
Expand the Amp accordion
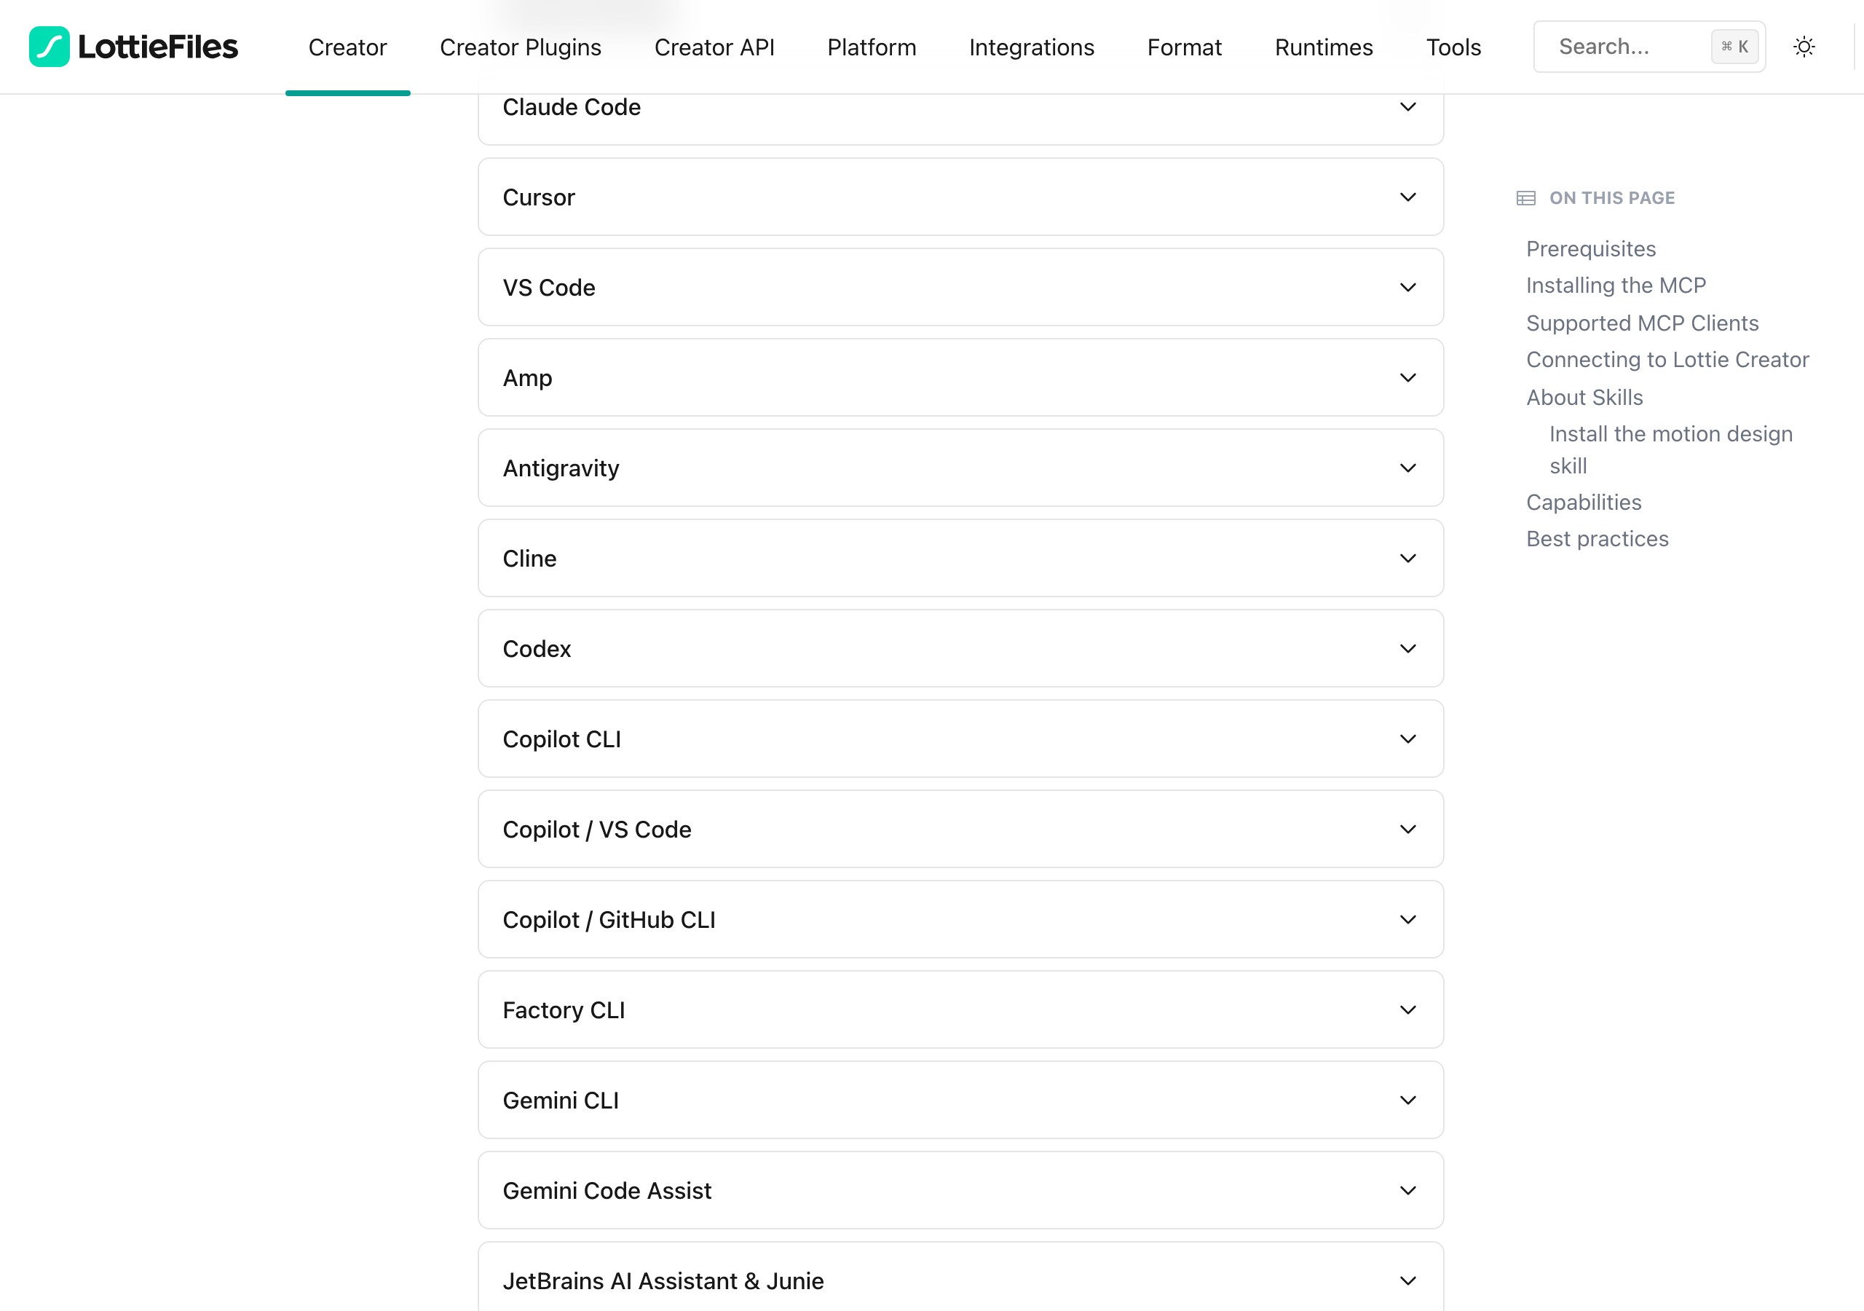(961, 378)
